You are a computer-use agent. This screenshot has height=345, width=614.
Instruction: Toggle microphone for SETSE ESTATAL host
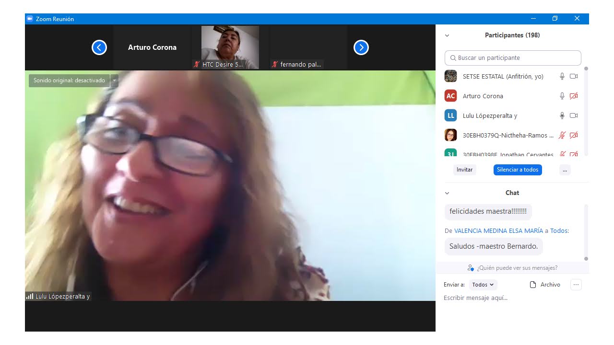[562, 76]
